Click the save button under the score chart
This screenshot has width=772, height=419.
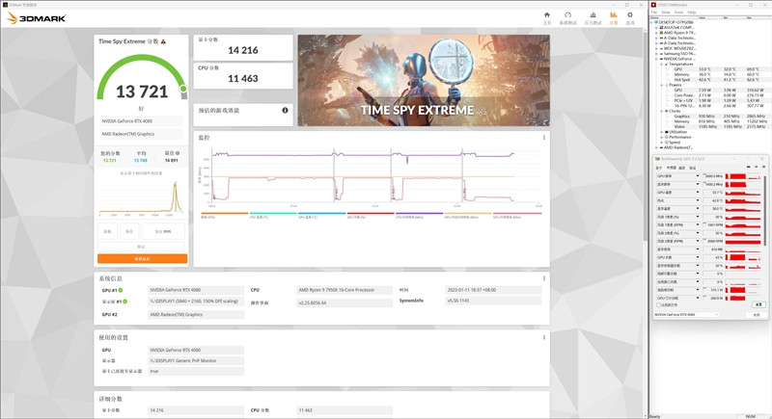point(129,231)
